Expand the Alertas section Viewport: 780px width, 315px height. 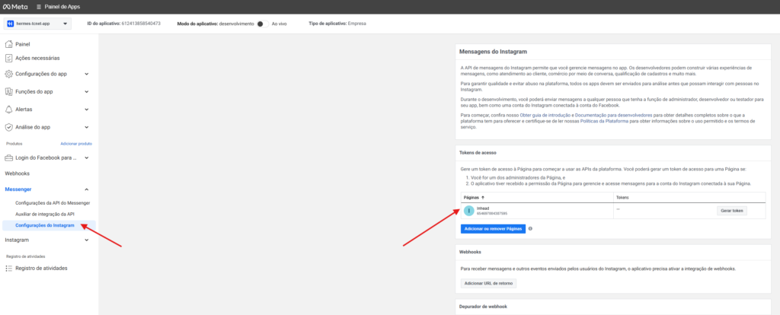87,110
